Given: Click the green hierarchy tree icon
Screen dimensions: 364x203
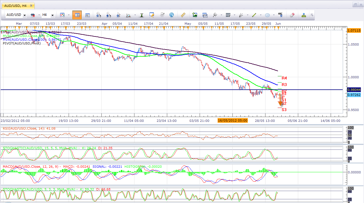Looking at the screenshot, I should pos(304,15).
